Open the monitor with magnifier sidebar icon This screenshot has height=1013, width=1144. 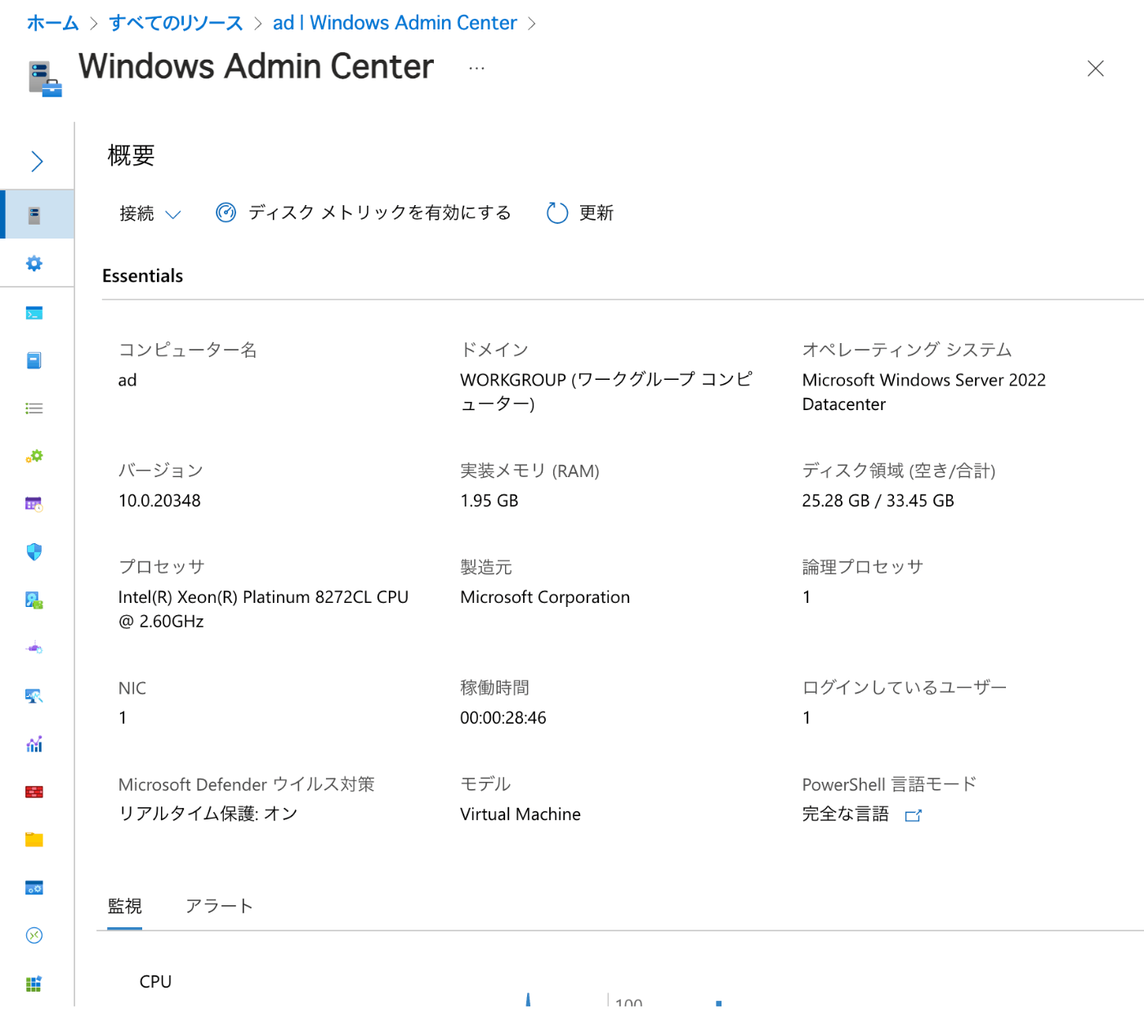[34, 696]
